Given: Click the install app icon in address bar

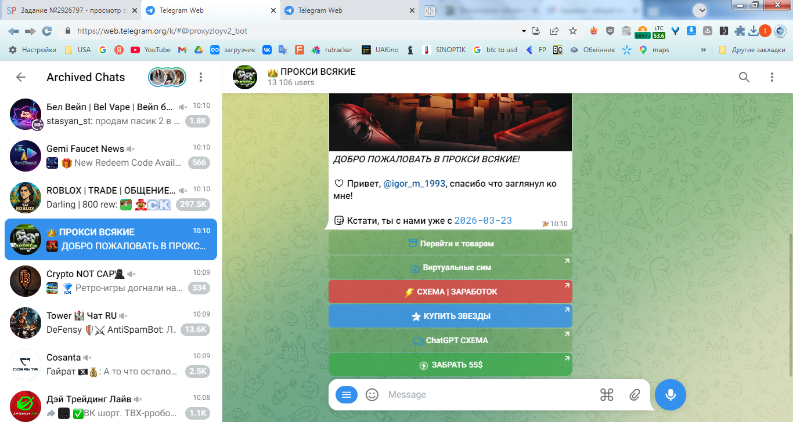Looking at the screenshot, I should (536, 31).
